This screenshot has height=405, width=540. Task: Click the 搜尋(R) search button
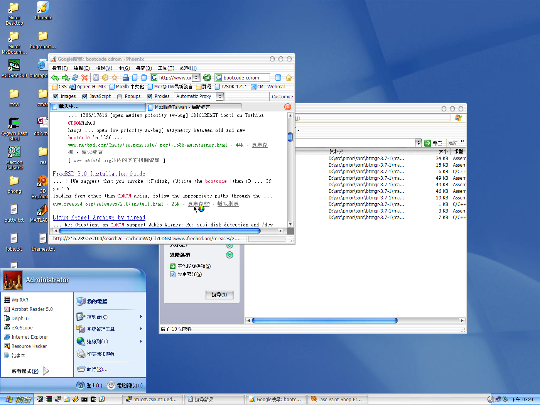[x=219, y=295]
